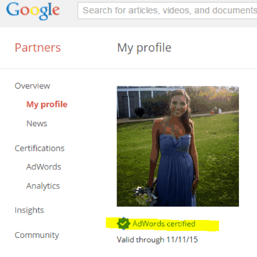Click the AdWords certified text
Screen dimensions: 257x257
click(x=164, y=224)
